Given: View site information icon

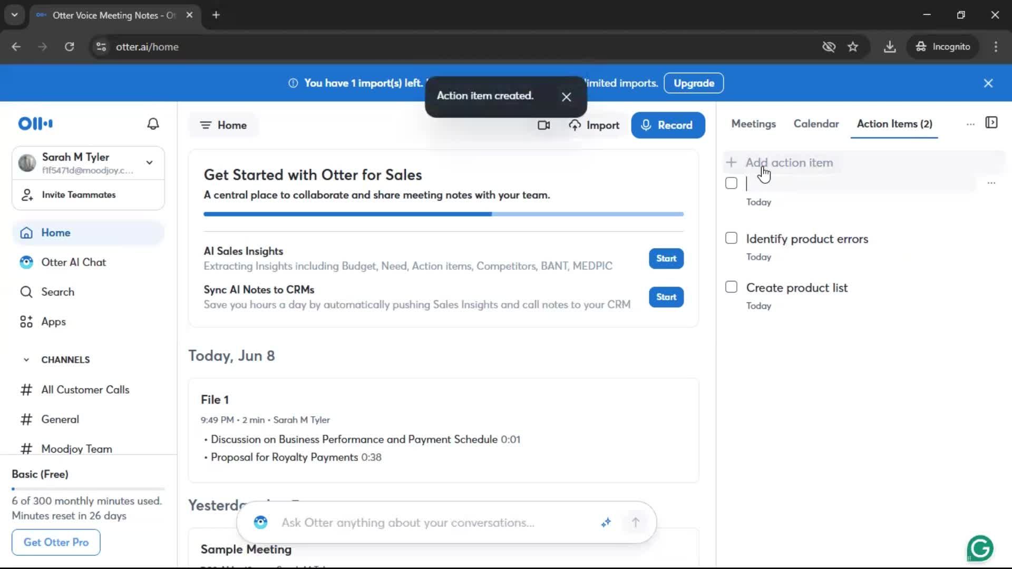Looking at the screenshot, I should [x=101, y=47].
